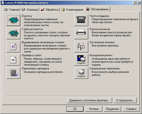The height and width of the screenshot is (114, 142).
Task: Click the Чистка поддона heading text
Action: coord(99,16)
